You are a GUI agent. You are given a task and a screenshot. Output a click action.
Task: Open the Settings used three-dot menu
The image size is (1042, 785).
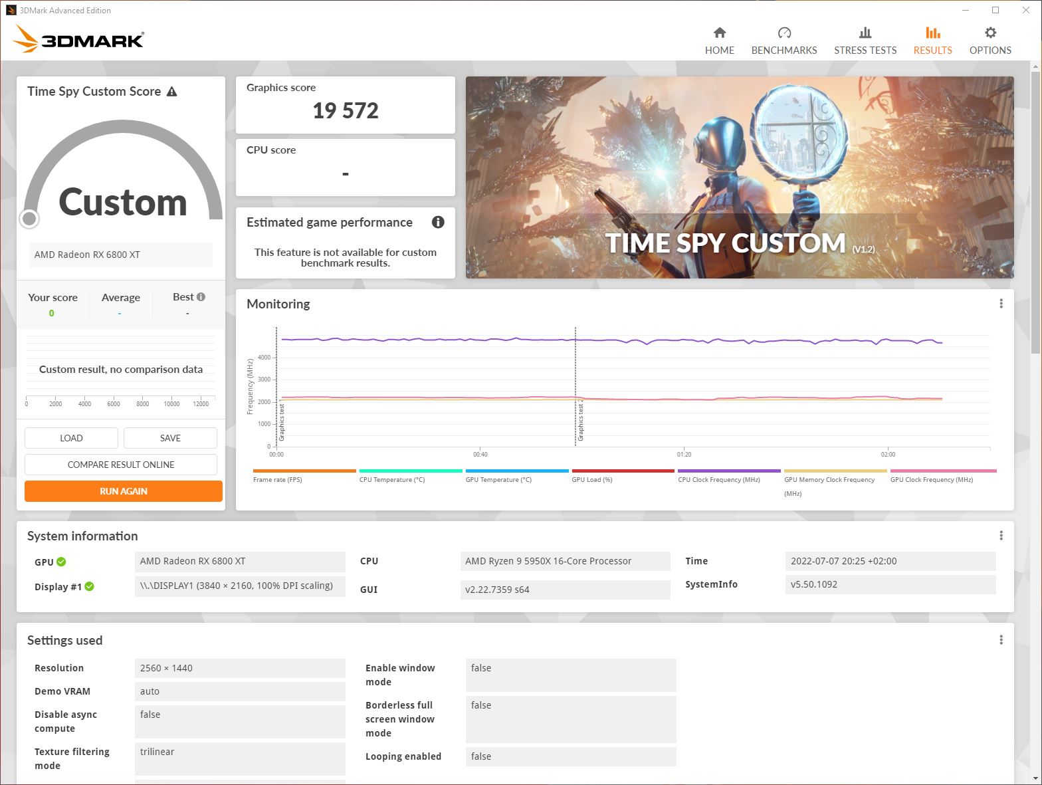tap(1001, 640)
